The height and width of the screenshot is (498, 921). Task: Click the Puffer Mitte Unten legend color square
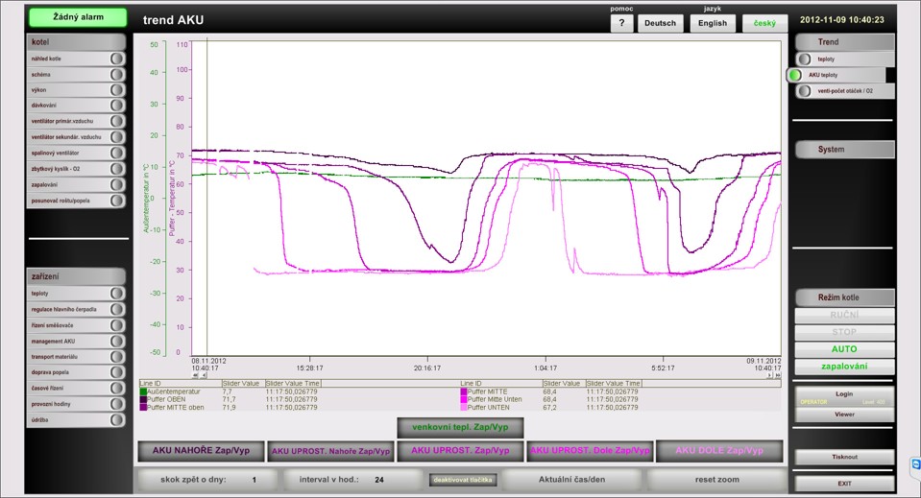(464, 399)
